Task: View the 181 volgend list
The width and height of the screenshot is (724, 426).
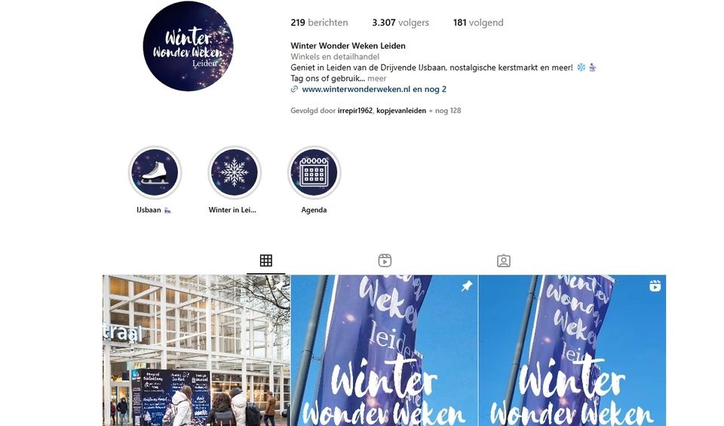Action: coord(478,23)
